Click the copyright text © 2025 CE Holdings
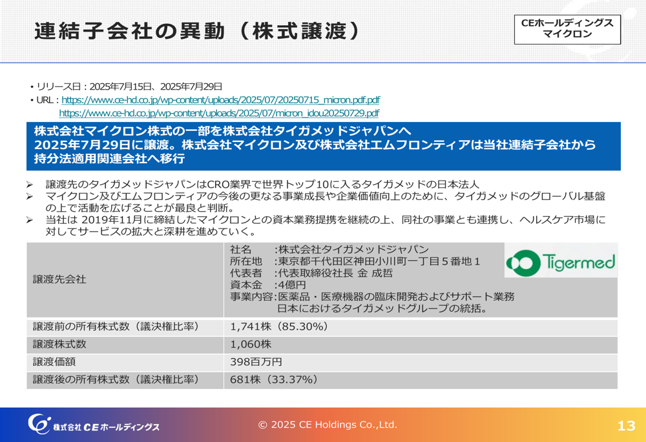Screen dimensions: 646x442 pos(328,425)
